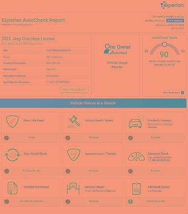
Task: Click the Accident / Damage car icon
Action: 136,122
